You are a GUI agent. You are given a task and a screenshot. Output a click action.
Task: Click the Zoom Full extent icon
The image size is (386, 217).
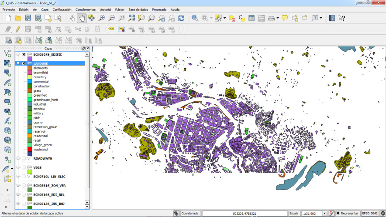(x=131, y=18)
